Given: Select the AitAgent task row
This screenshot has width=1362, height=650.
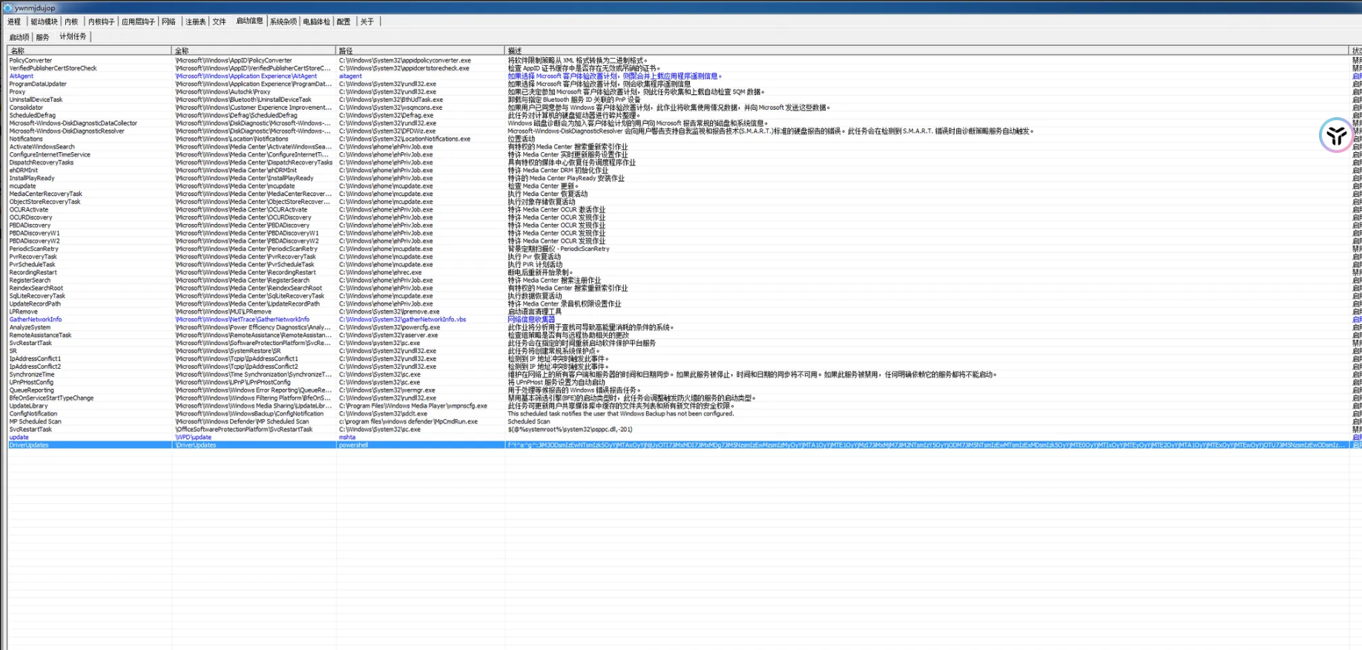Looking at the screenshot, I should pos(684,76).
